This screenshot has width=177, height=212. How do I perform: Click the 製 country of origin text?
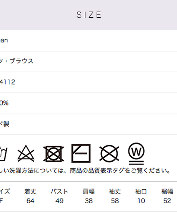tap(6, 124)
